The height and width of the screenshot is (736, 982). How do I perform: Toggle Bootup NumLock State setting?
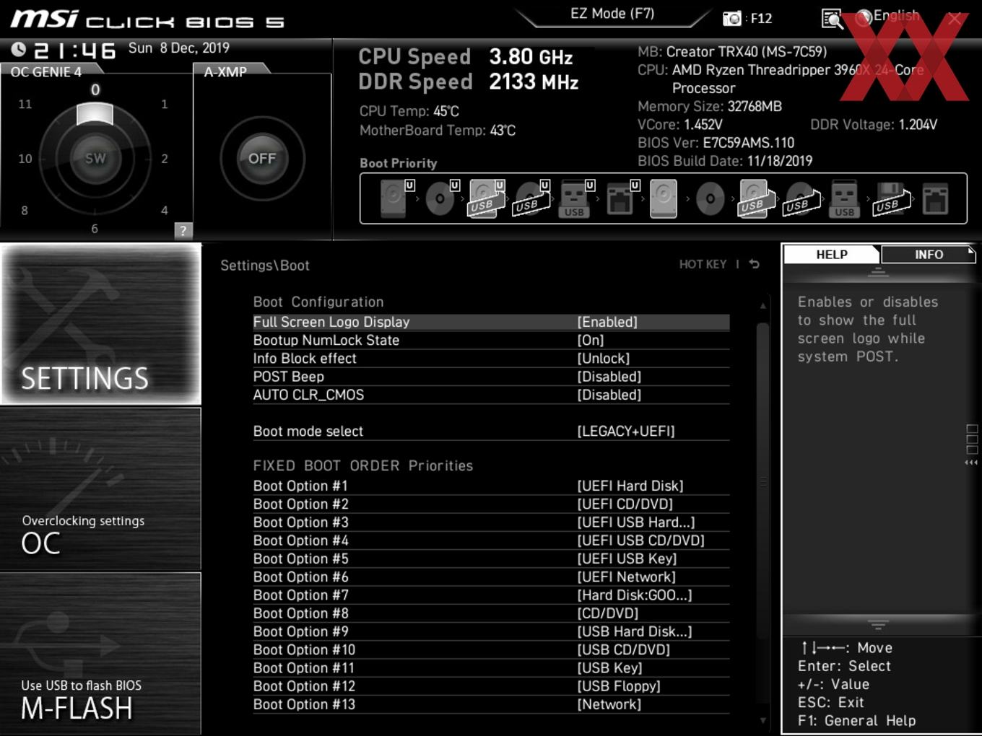coord(491,340)
